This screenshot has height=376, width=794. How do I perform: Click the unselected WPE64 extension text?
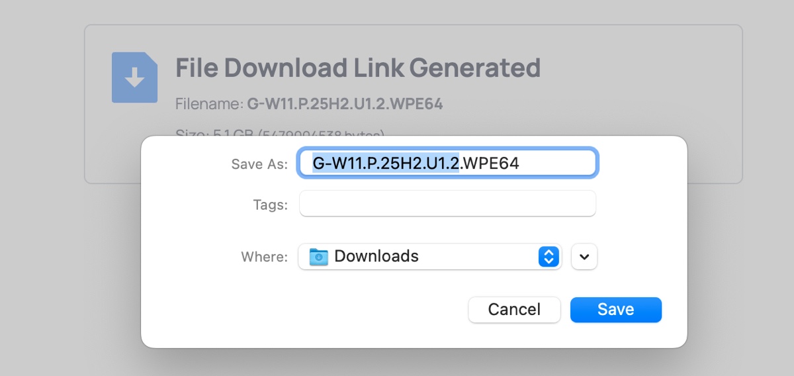(x=490, y=163)
